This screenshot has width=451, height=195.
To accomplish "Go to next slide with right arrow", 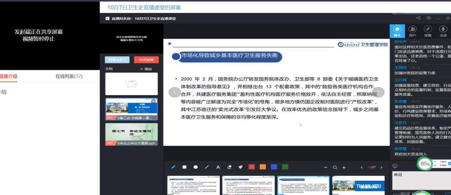I will 379,93.
